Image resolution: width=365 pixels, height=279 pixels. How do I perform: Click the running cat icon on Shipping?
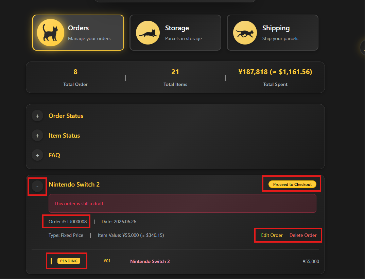click(x=245, y=33)
